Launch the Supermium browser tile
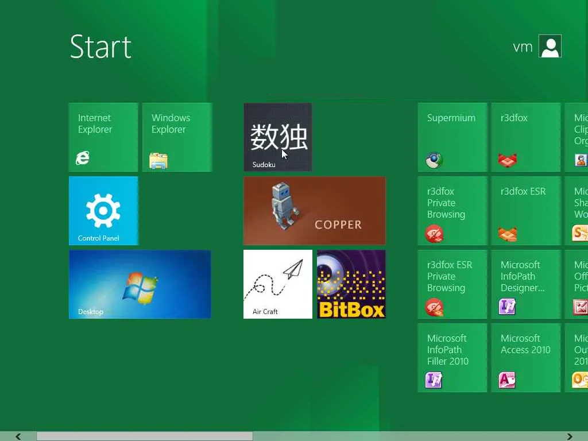This screenshot has height=441, width=588. coord(452,137)
